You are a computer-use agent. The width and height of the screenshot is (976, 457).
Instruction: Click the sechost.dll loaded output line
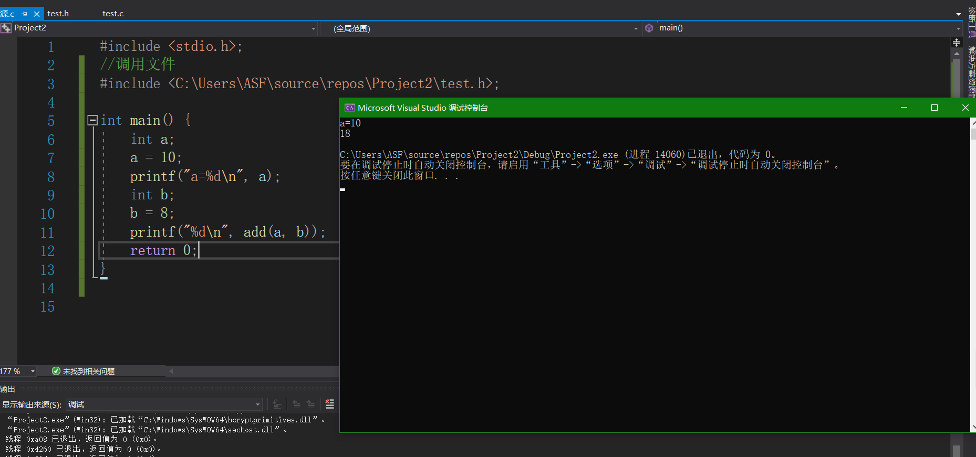point(147,430)
